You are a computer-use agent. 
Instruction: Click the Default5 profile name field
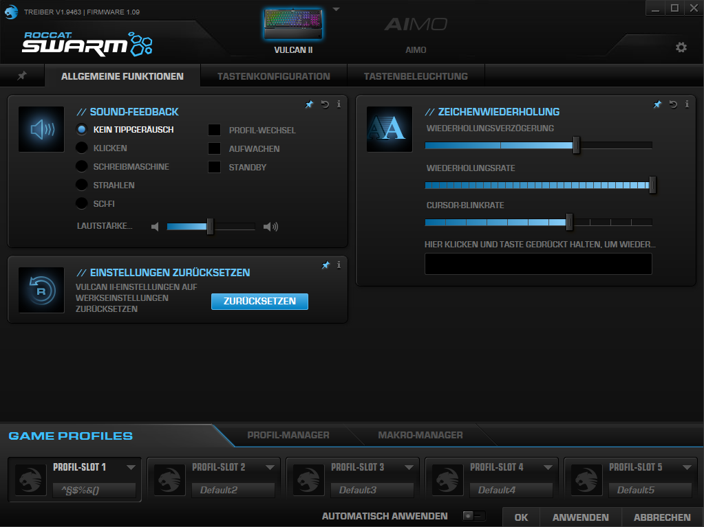coord(650,491)
